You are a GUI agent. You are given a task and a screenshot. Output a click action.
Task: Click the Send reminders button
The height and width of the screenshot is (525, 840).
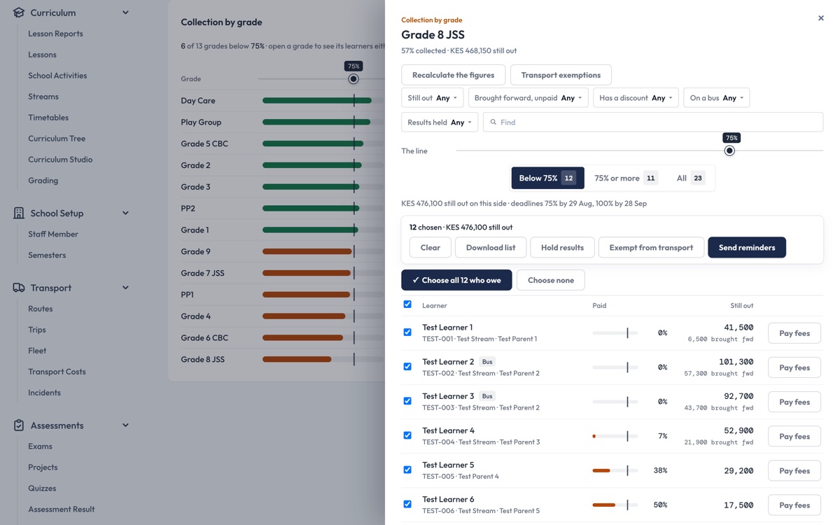coord(747,247)
